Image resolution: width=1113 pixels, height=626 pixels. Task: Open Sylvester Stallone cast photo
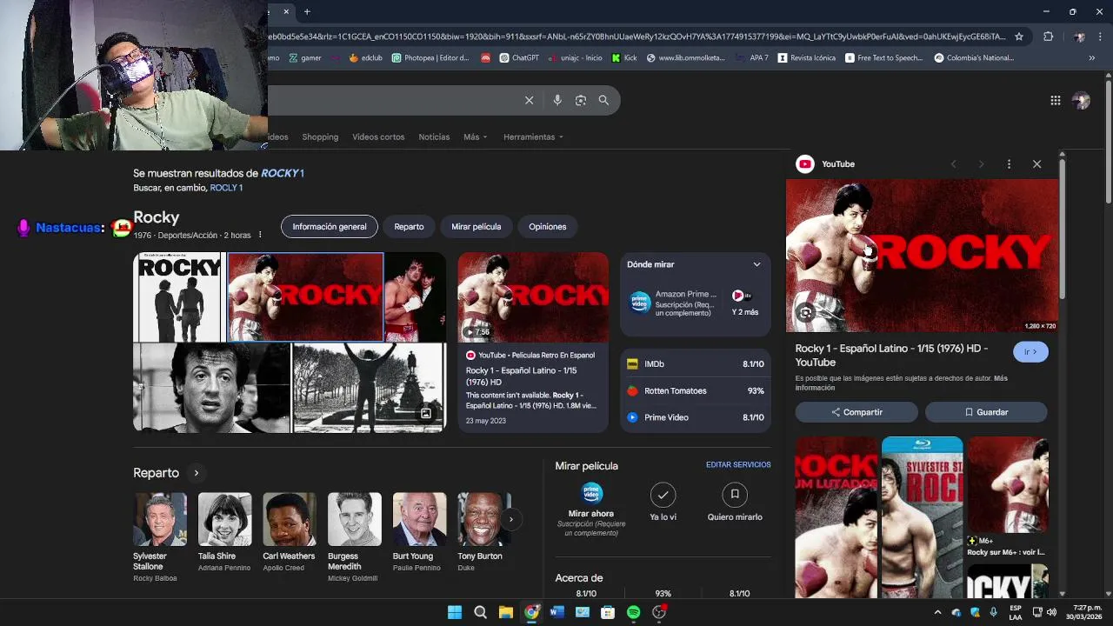pyautogui.click(x=160, y=519)
